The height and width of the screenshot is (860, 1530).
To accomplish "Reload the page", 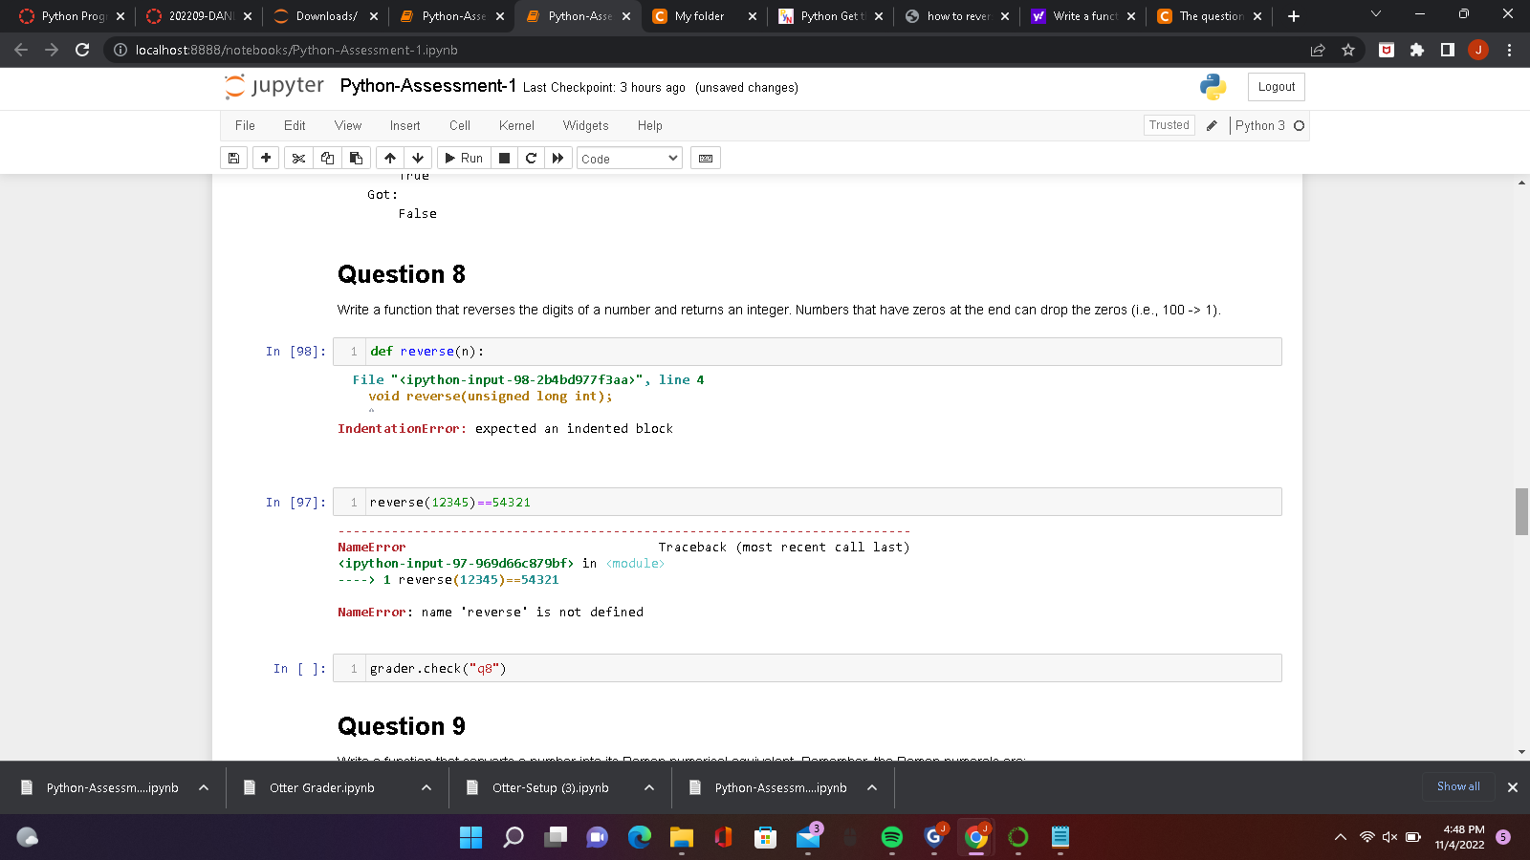I will (82, 50).
